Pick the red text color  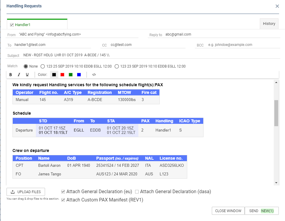pyautogui.click(x=62, y=75)
